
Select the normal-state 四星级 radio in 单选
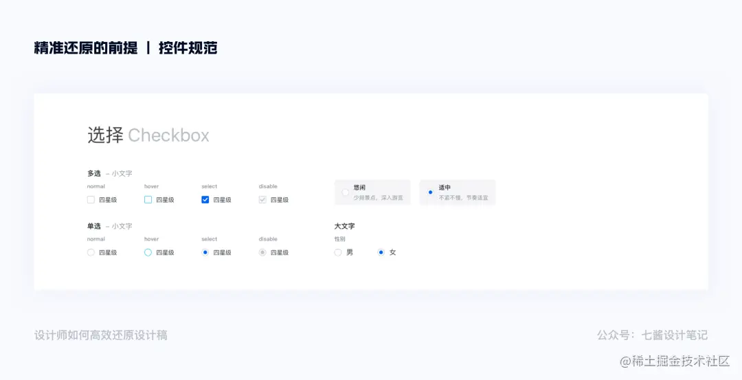[x=91, y=252]
